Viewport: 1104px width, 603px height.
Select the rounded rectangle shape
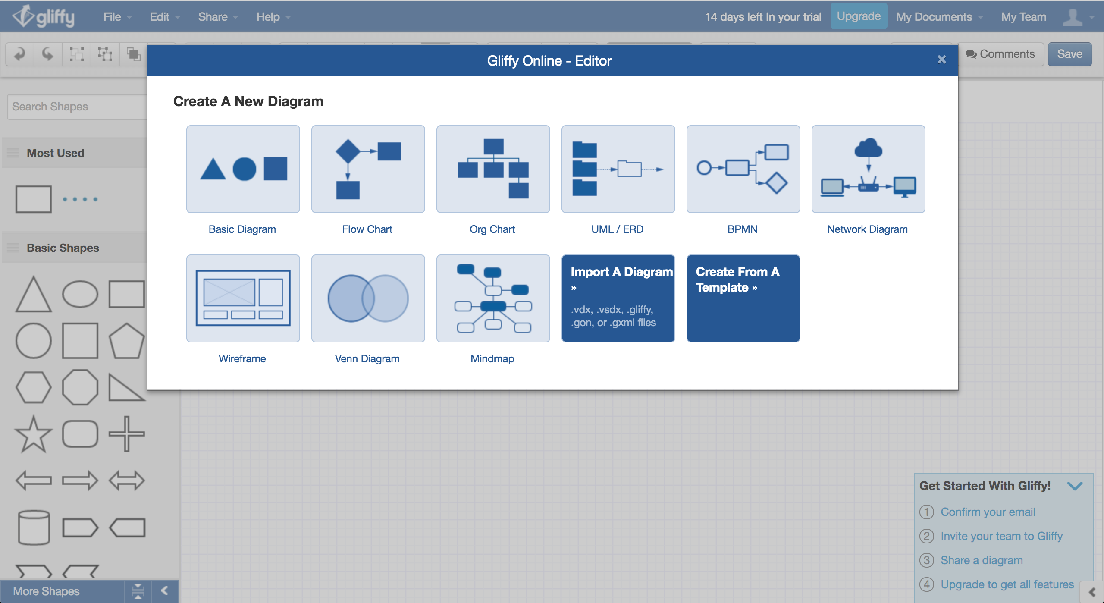pyautogui.click(x=80, y=434)
